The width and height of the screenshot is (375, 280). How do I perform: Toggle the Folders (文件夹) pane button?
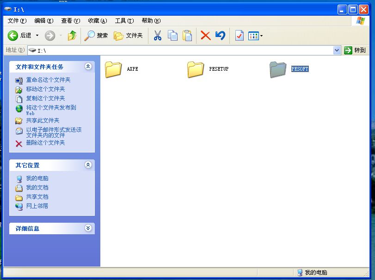click(128, 36)
